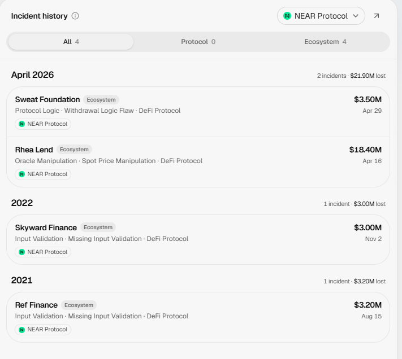
Task: Click the Apr 16 date
Action: click(372, 161)
